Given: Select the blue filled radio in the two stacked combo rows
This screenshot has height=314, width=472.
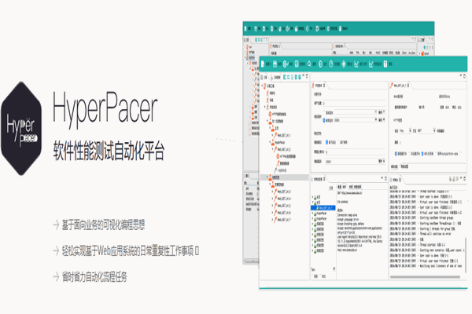Looking at the screenshot, I should 324,120.
